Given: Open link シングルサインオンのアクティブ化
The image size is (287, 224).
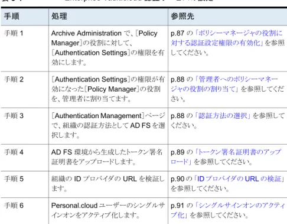Looking at the screenshot, I should tap(228, 210).
